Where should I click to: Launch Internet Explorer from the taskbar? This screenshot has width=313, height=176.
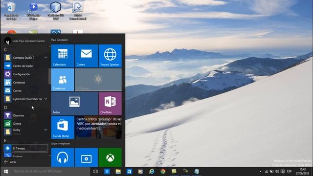tap(152, 172)
